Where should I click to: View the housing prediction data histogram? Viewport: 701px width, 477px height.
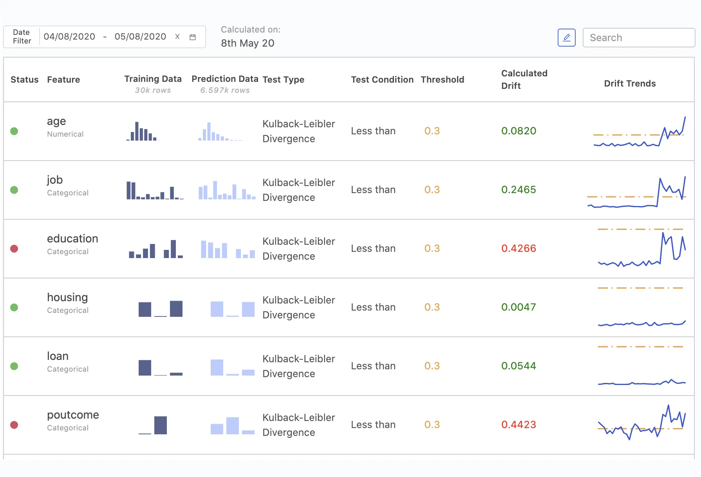point(233,309)
